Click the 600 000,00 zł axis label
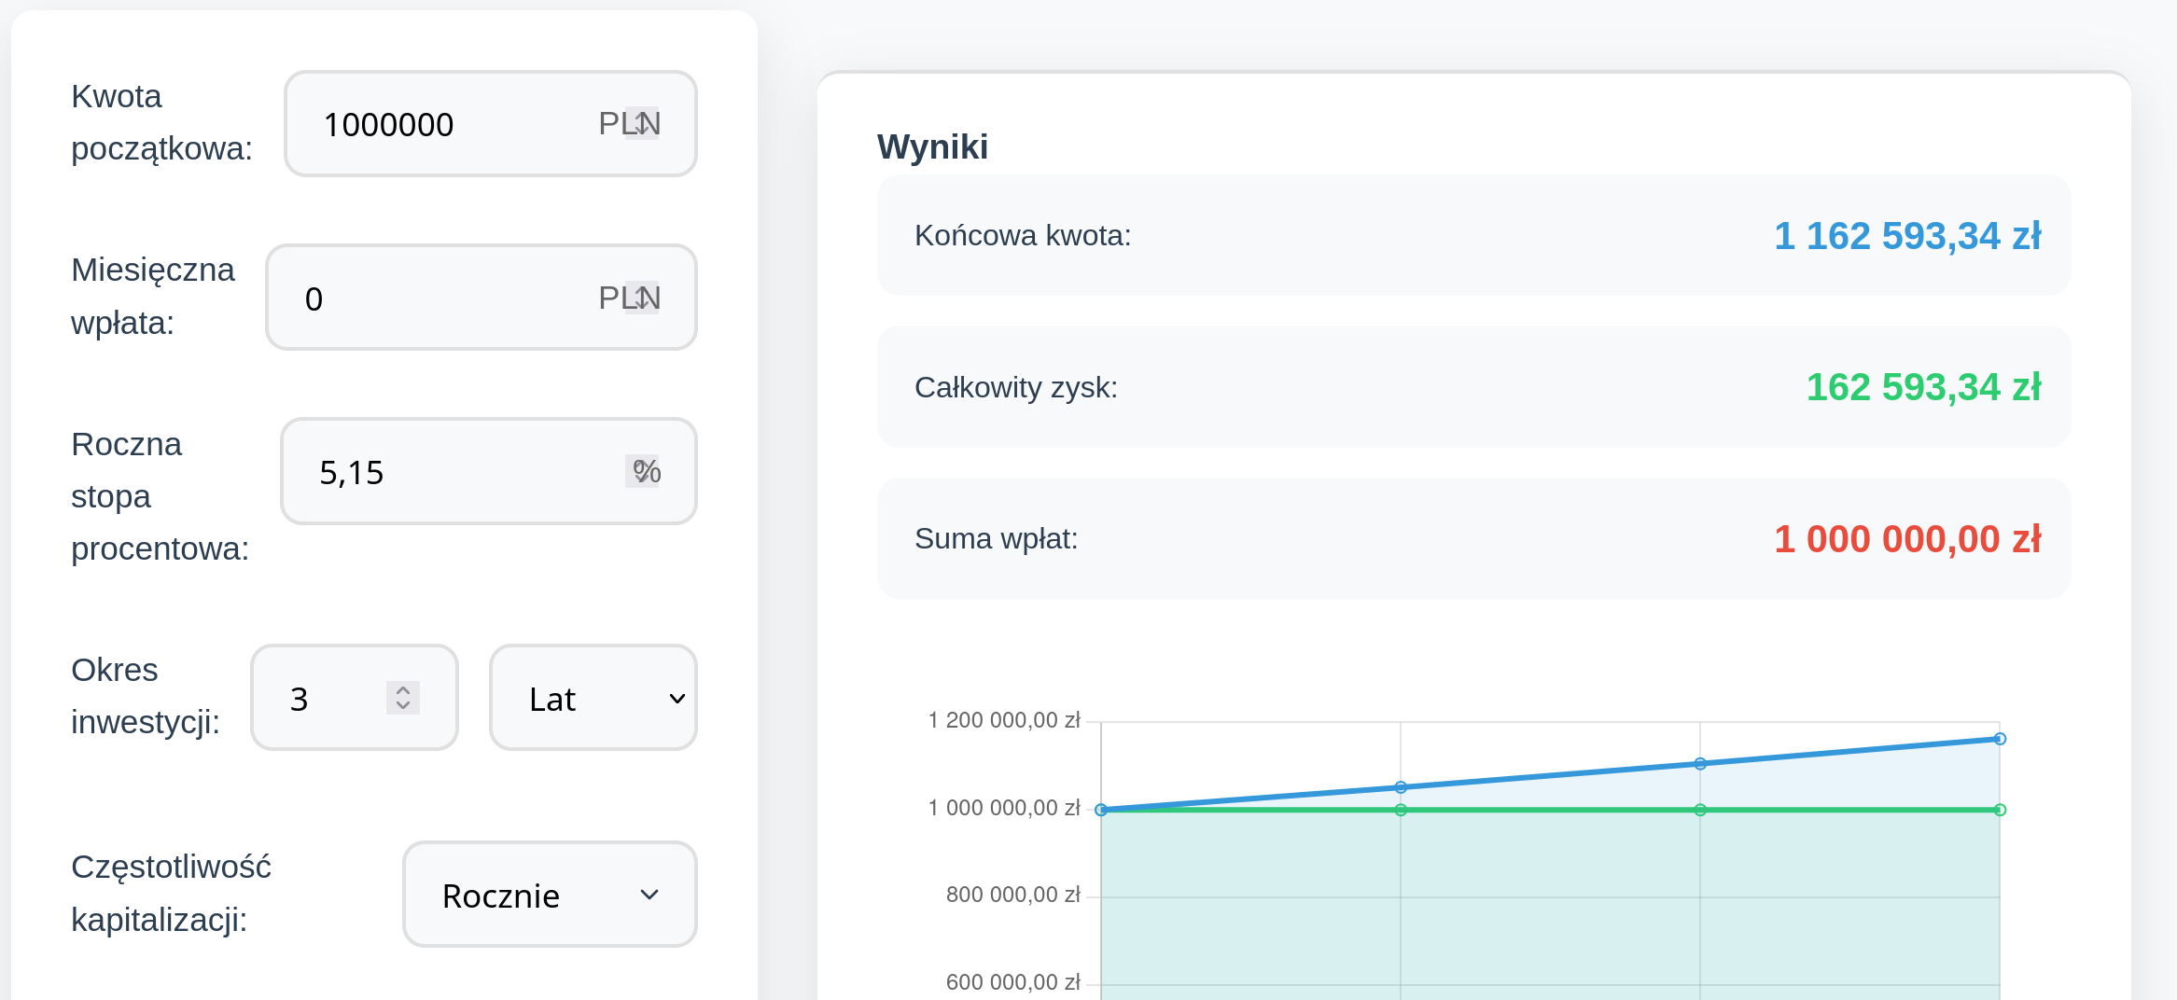 tap(1013, 982)
